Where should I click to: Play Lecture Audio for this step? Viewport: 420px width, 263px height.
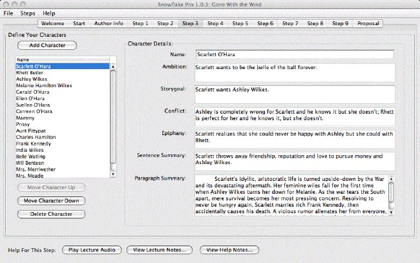92,250
